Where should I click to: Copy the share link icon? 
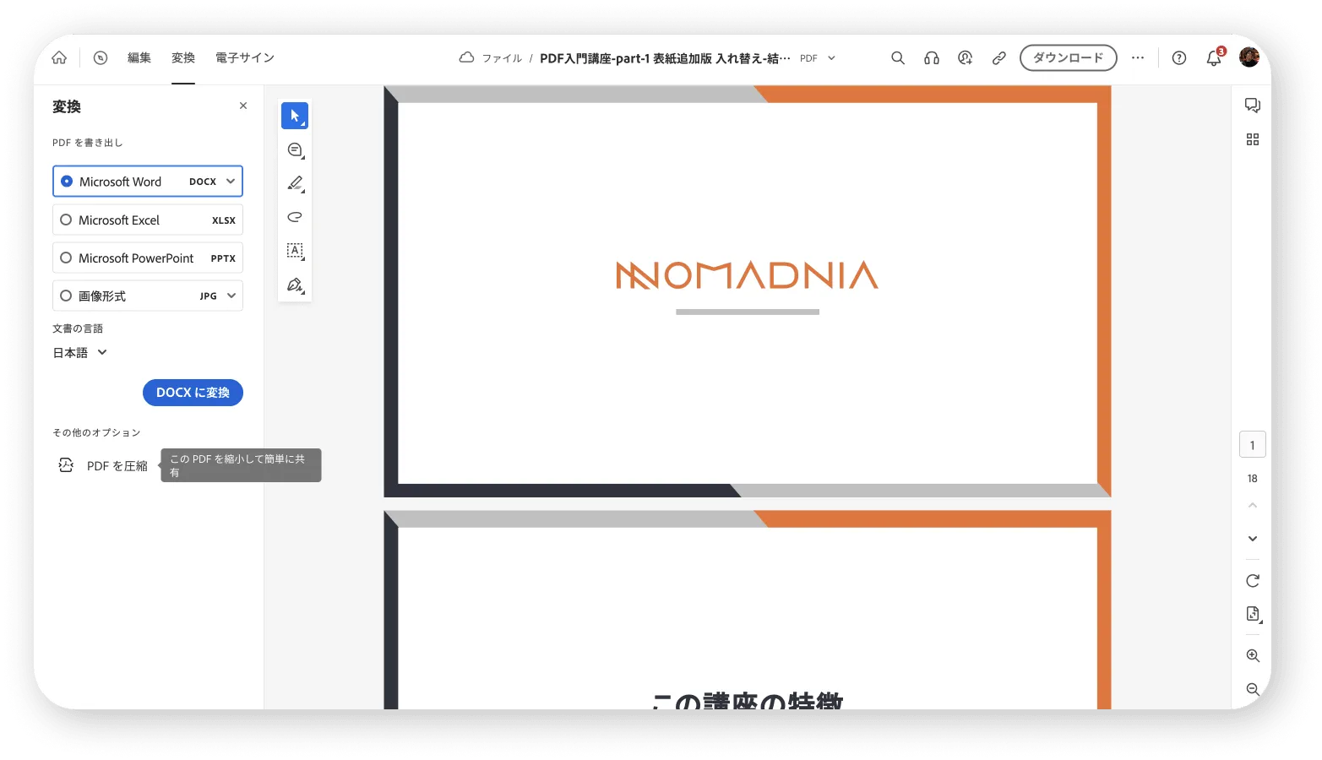(999, 58)
